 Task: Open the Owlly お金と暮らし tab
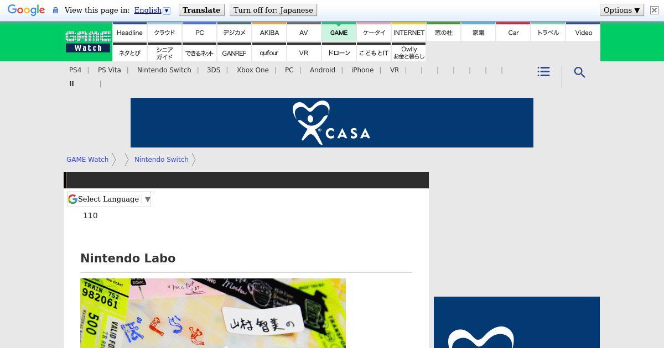point(408,53)
